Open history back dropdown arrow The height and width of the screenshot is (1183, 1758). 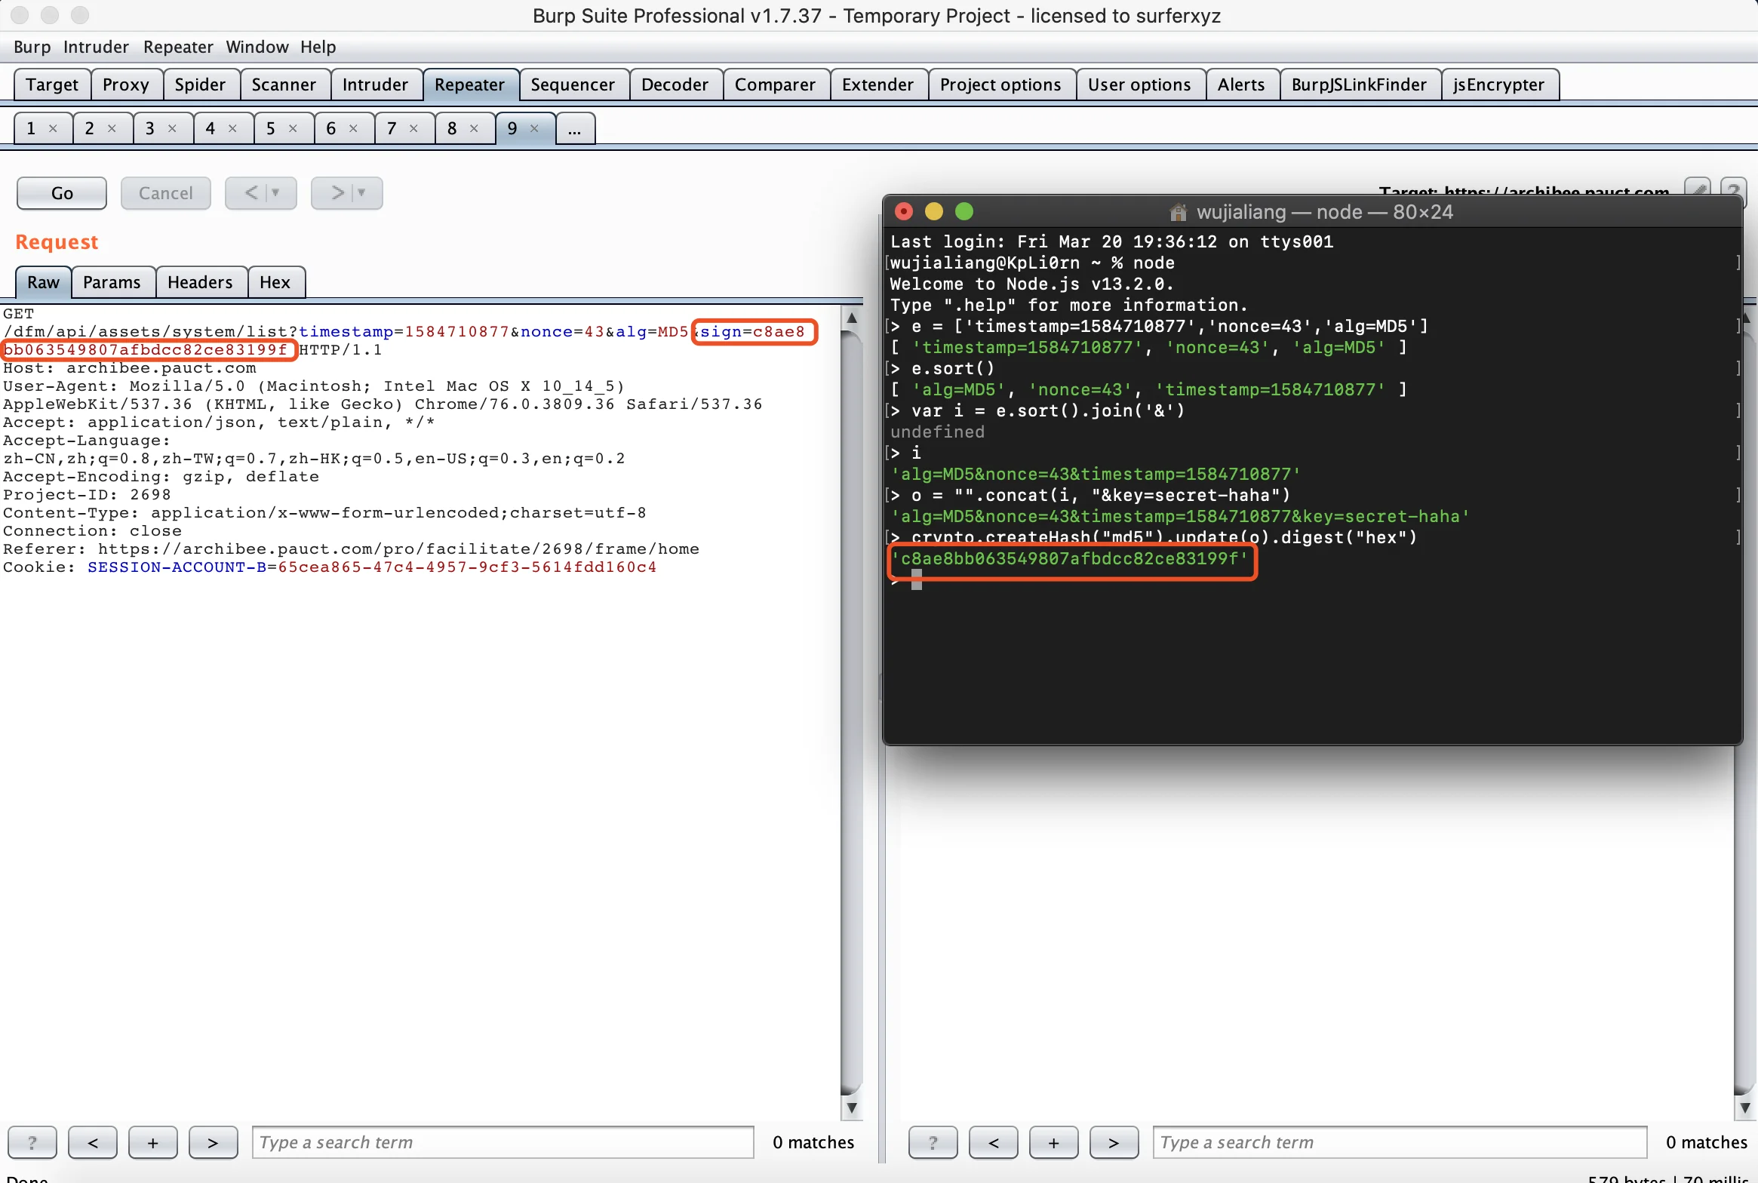pyautogui.click(x=276, y=193)
